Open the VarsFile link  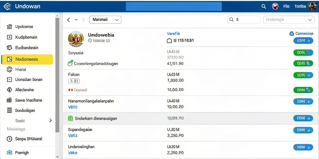tap(173, 34)
